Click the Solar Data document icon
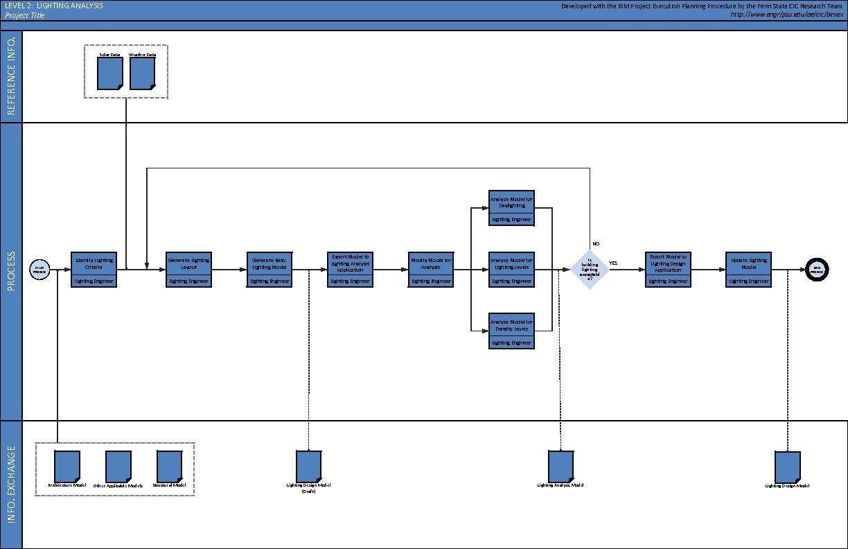Viewport: 848px width, 549px height. (110, 73)
